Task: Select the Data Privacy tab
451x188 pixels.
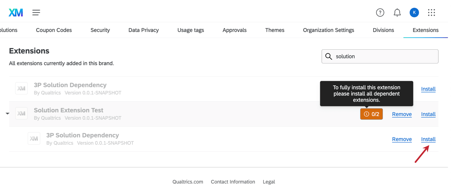Action: coord(144,30)
